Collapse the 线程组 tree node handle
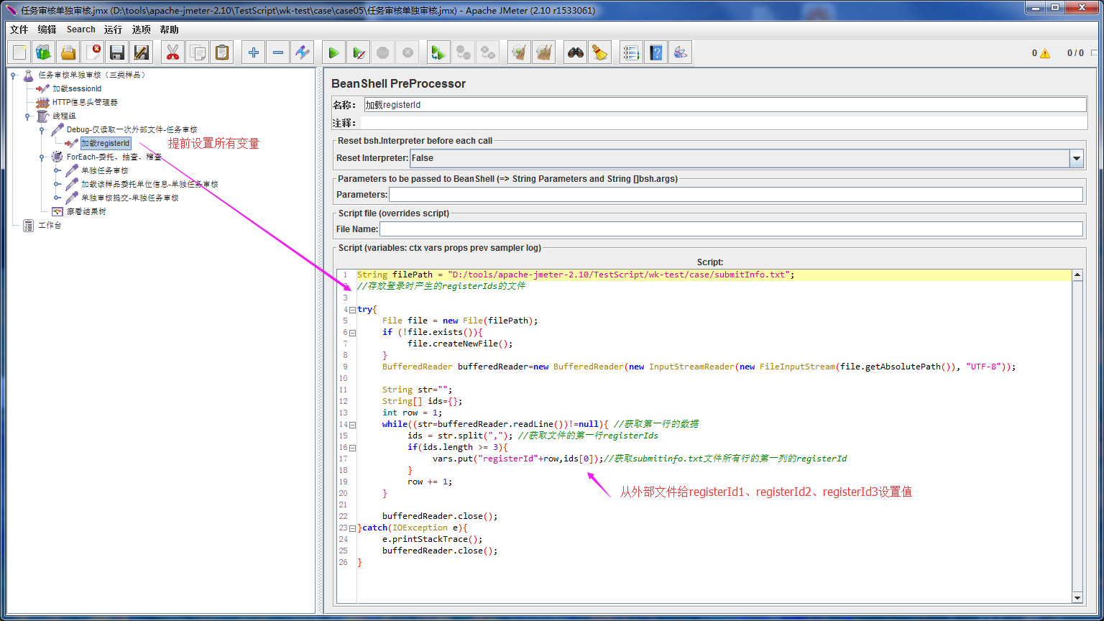Image resolution: width=1104 pixels, height=621 pixels. (28, 116)
